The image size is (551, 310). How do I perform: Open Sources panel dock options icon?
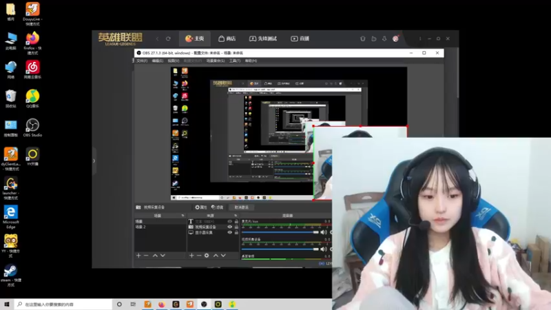[x=236, y=216]
